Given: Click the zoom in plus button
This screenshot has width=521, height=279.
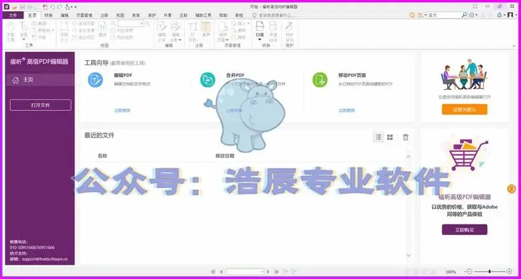Looking at the screenshot, I should point(509,272).
